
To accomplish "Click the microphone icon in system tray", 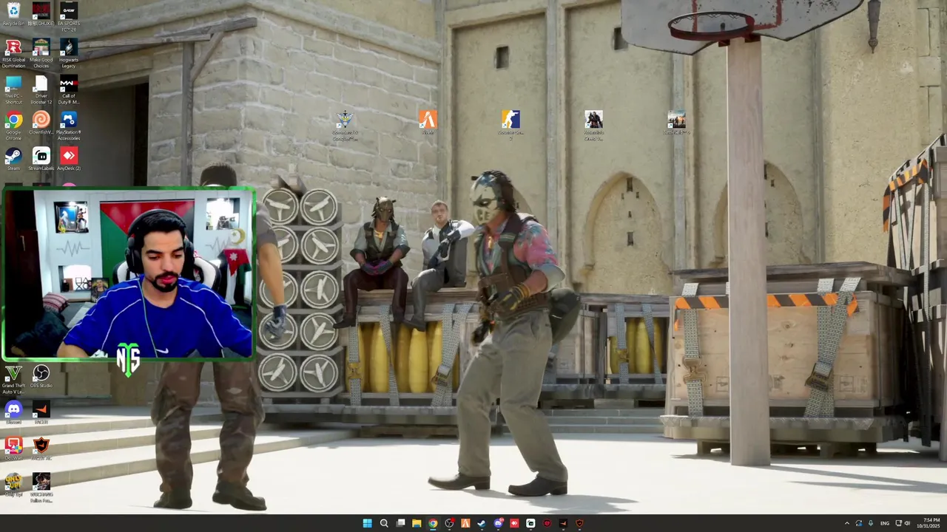I will (871, 523).
